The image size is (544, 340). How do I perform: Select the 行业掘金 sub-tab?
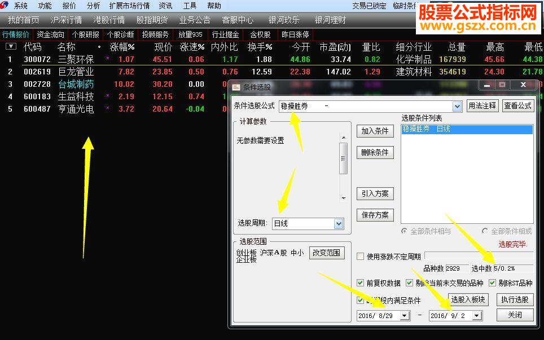226,34
